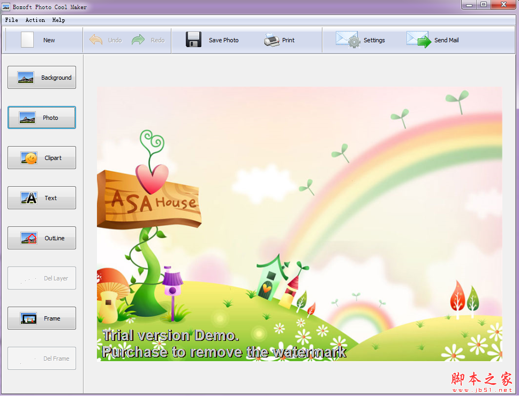Click the Undo arrow icon
519x396 pixels.
96,40
